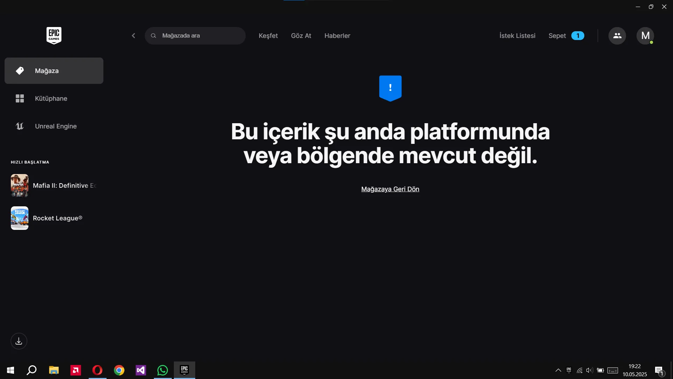Open İstek Listesi

[x=517, y=35]
